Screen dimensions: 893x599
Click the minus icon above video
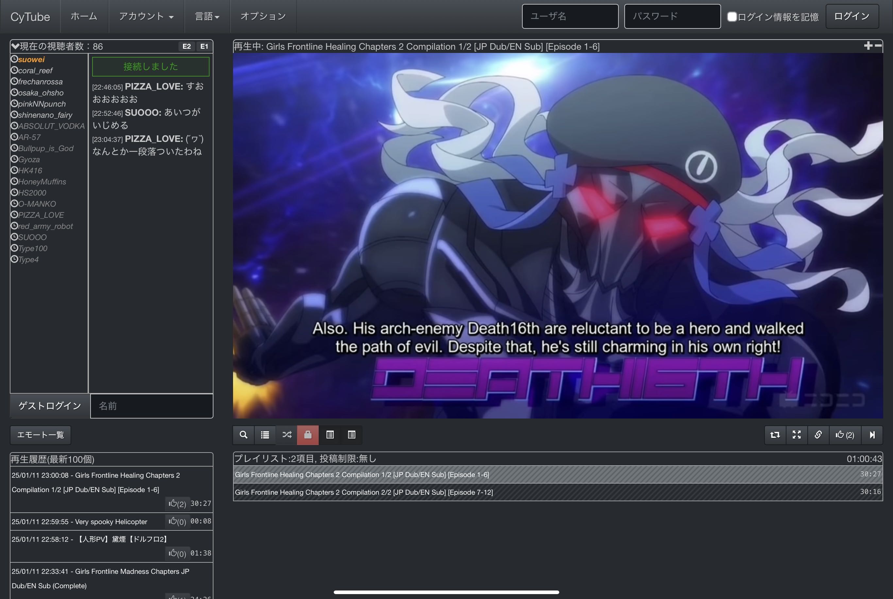pos(879,46)
